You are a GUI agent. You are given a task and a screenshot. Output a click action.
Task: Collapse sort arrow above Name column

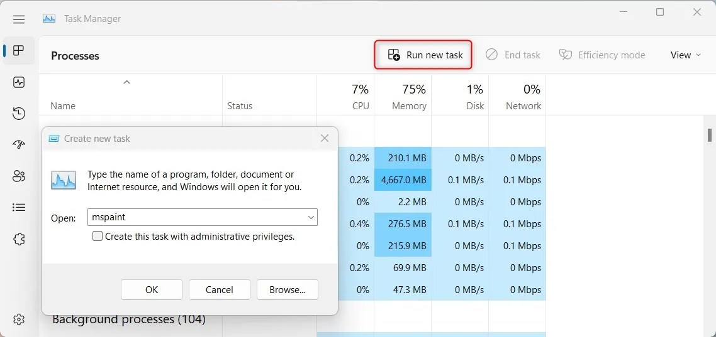pos(127,82)
